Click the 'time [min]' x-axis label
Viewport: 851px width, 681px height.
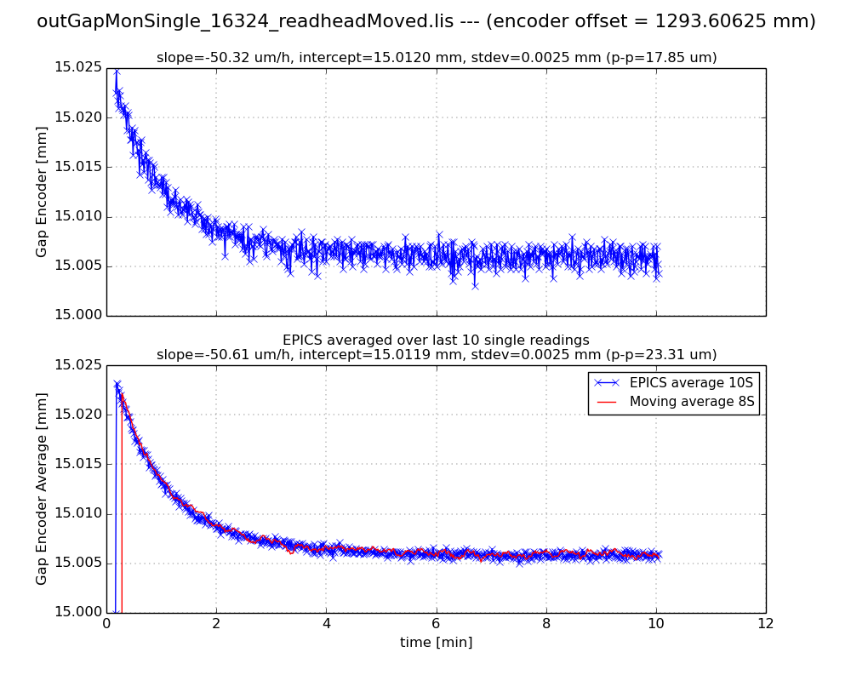coord(436,643)
